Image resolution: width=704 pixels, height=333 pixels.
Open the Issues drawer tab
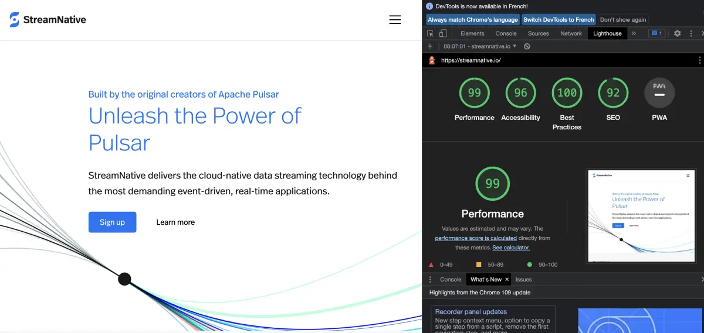[x=523, y=279]
